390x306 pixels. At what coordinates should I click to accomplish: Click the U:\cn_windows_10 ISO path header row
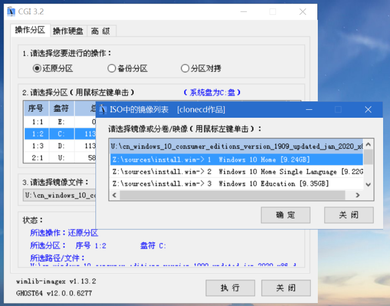tap(237, 146)
